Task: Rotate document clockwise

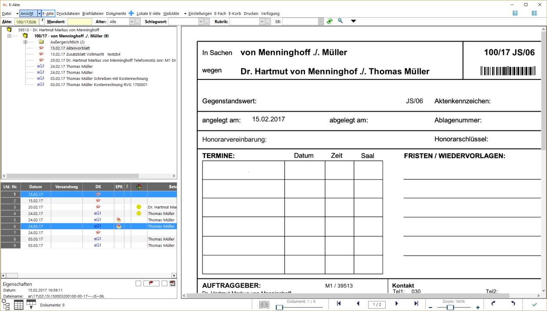Action: click(x=493, y=304)
